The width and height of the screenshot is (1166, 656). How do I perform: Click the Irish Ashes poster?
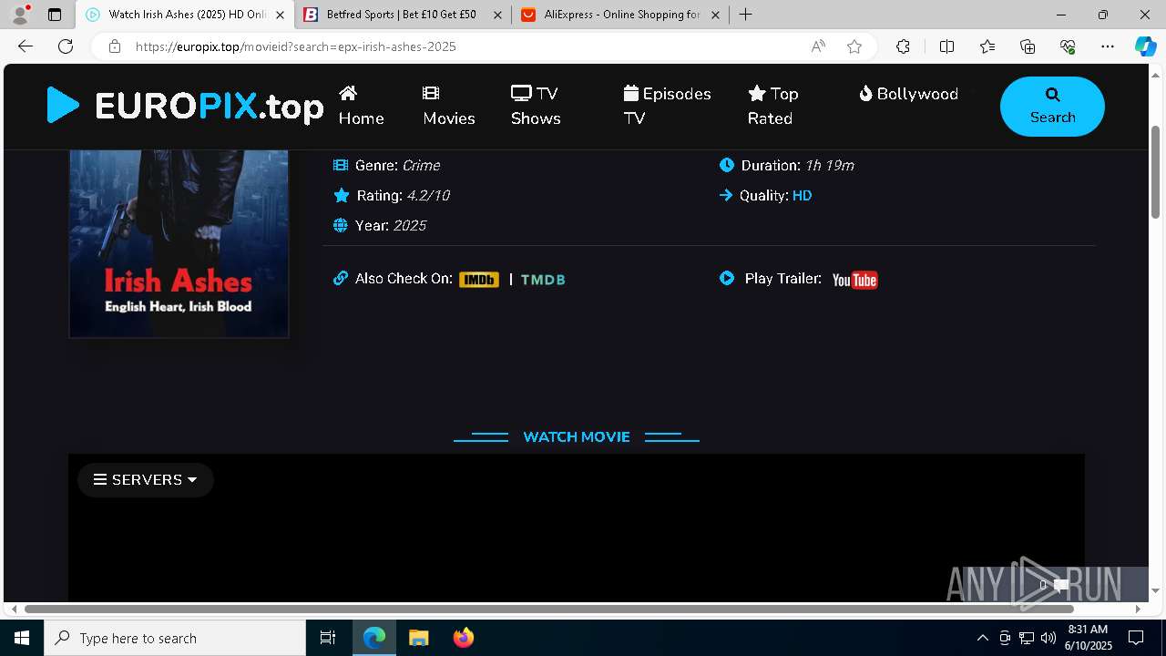coord(179,243)
